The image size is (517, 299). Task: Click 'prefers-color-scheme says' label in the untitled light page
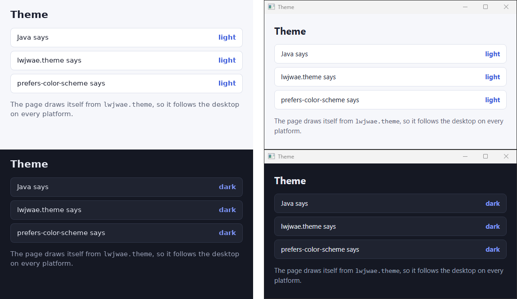point(61,83)
